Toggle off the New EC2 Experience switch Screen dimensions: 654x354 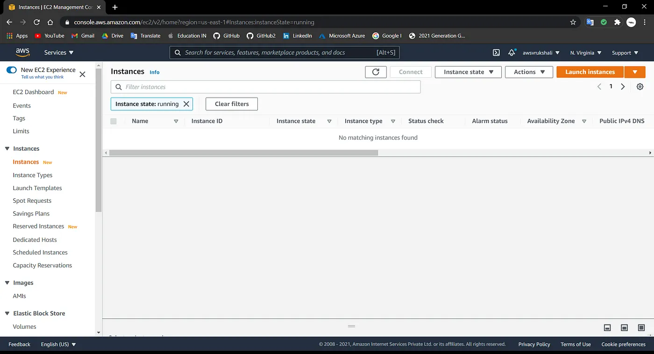[12, 70]
